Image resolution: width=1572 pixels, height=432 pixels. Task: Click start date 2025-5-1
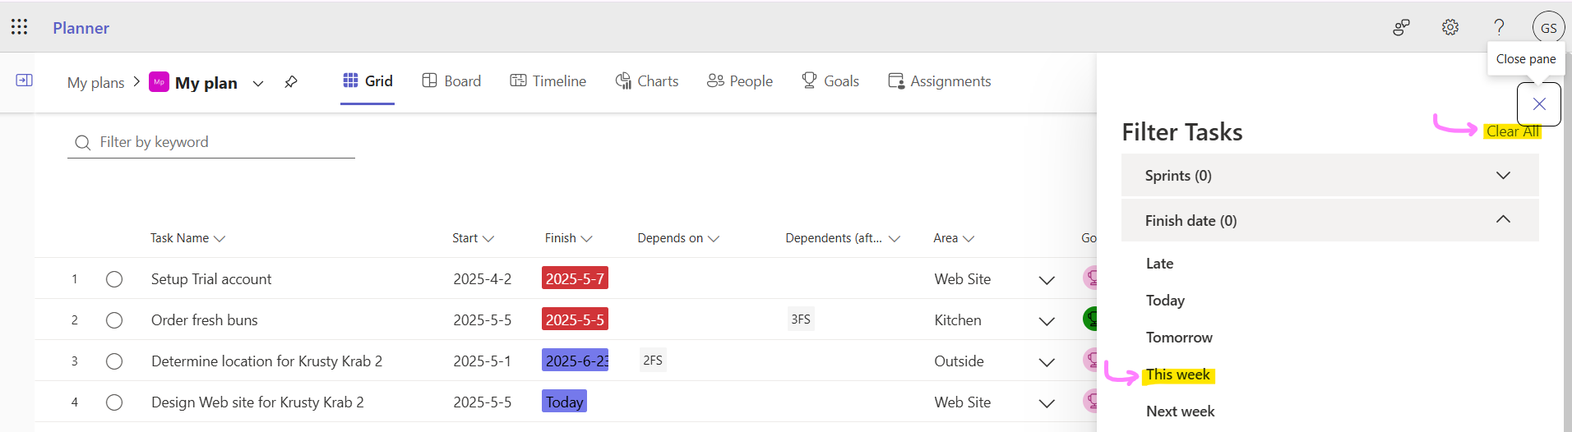click(x=482, y=361)
